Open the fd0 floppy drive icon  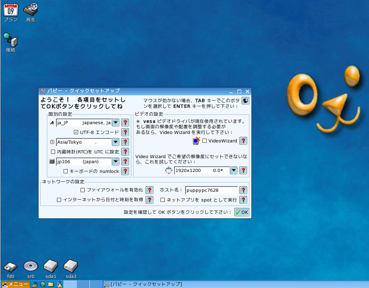click(11, 267)
